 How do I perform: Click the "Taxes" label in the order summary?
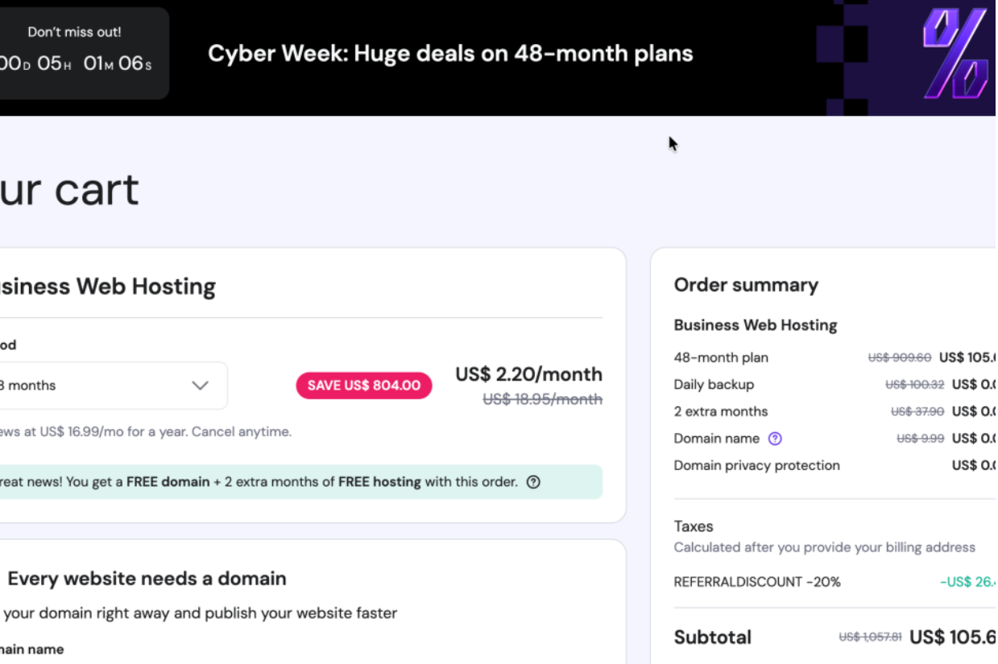694,526
